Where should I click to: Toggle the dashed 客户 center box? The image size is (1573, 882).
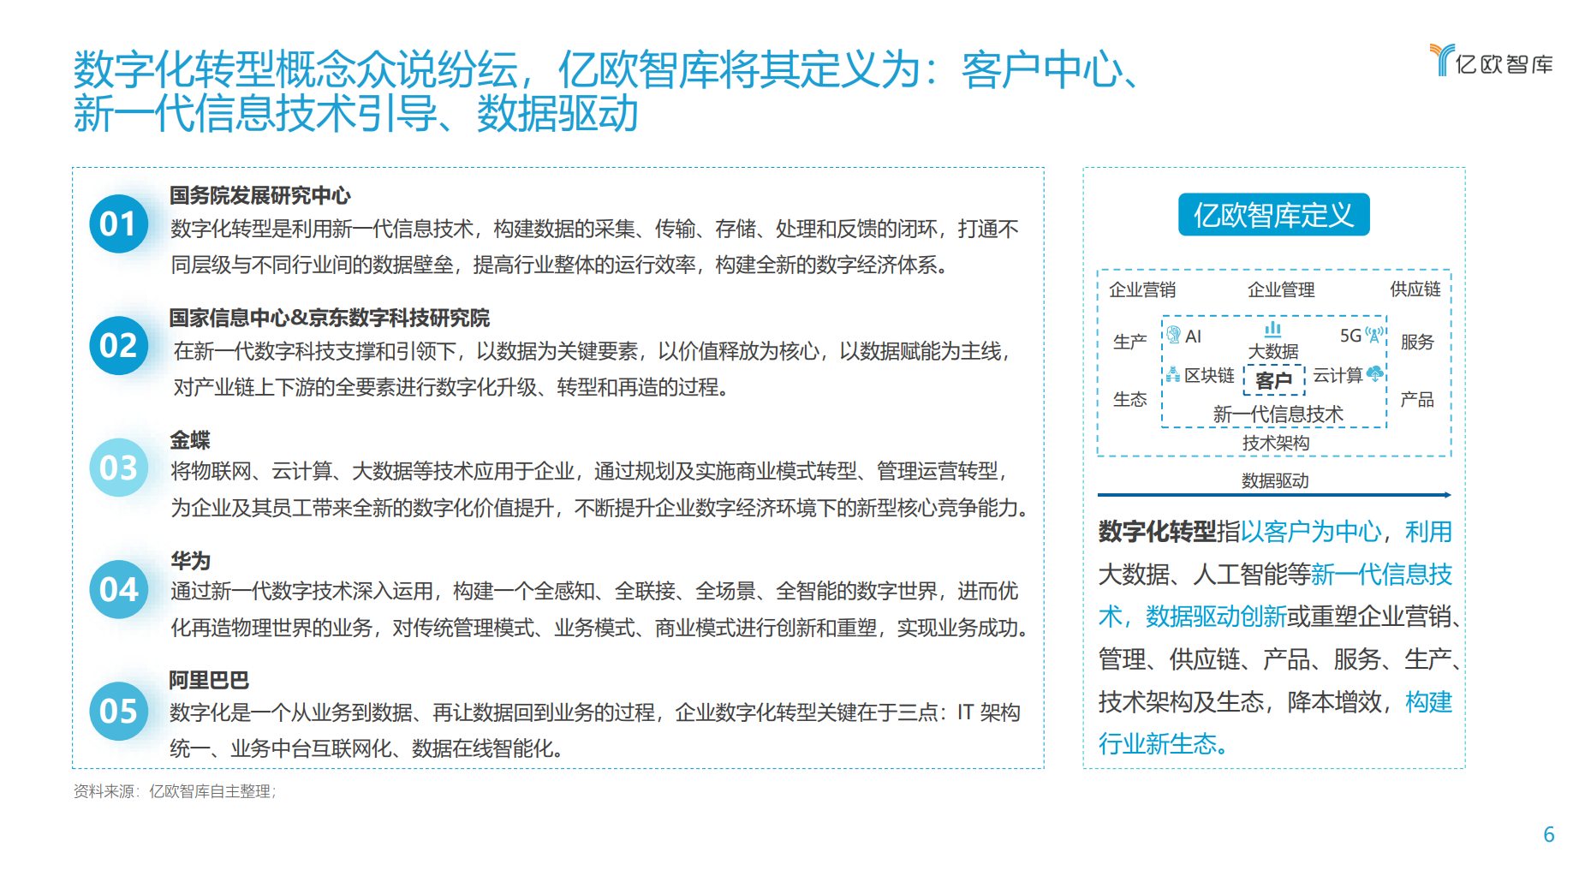click(x=1274, y=378)
